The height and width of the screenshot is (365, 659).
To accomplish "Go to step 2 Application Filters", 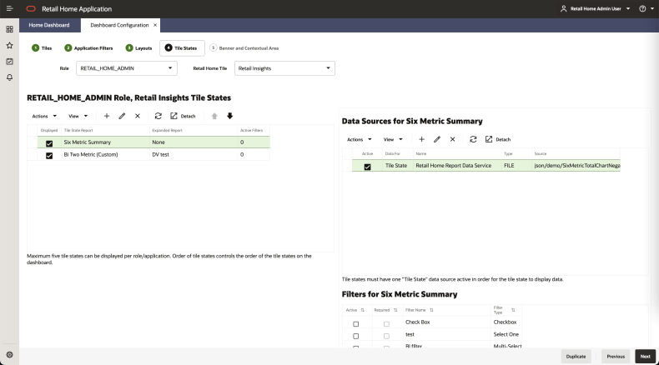I will (88, 47).
